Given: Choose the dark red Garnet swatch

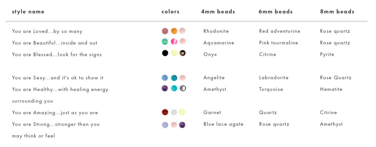Looking at the screenshot, I should coord(165,112).
